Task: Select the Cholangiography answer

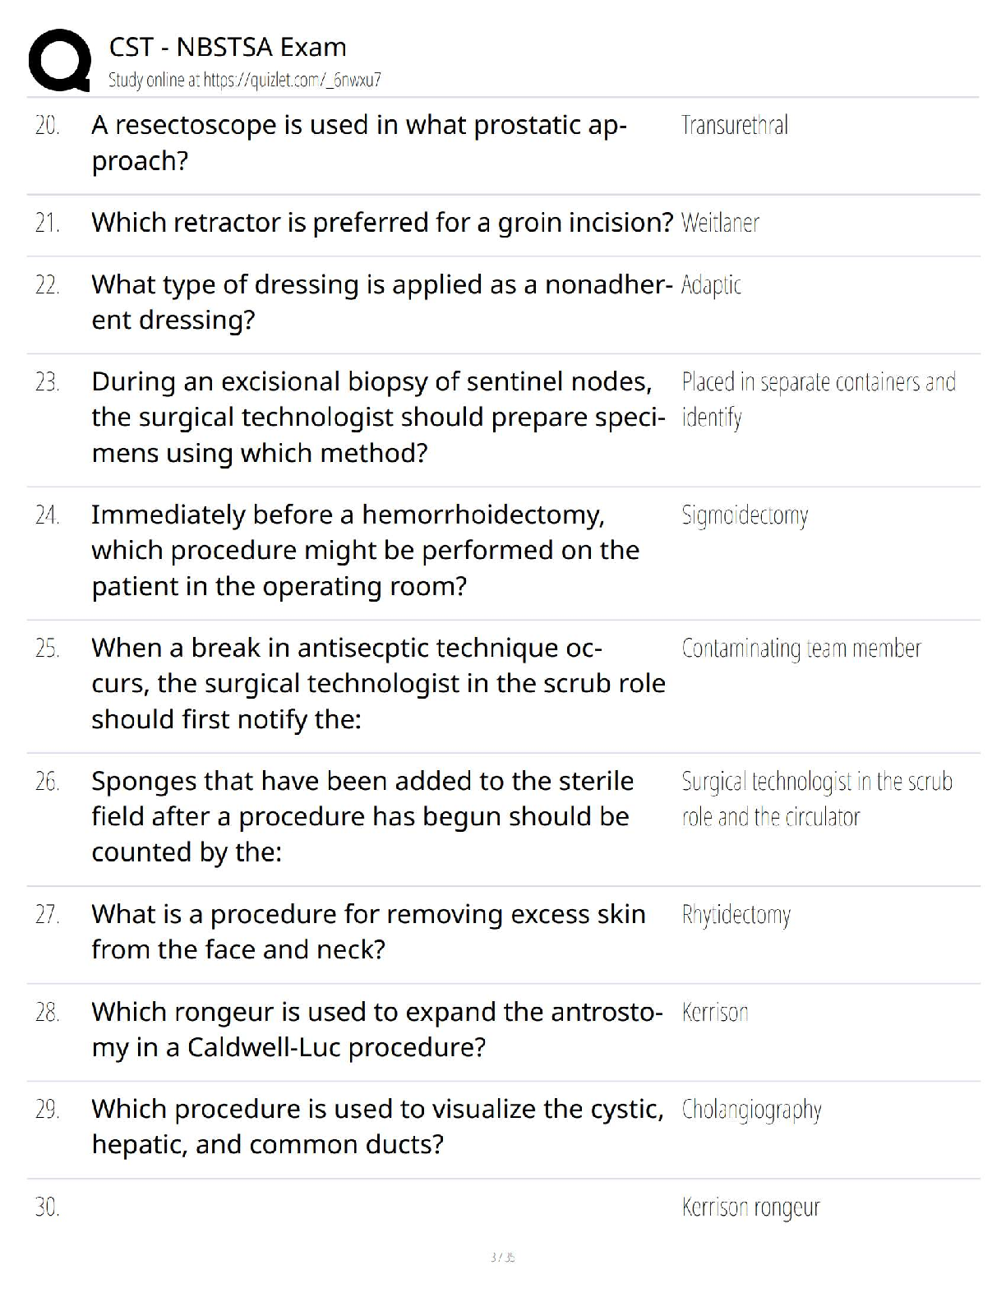Action: pyautogui.click(x=751, y=1110)
